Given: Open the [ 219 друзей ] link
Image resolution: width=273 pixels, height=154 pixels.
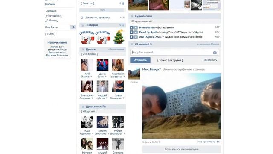Looking at the screenshot, I should coord(90,54).
